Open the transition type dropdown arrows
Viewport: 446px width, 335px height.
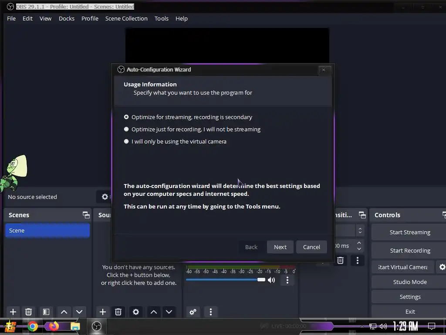click(360, 230)
